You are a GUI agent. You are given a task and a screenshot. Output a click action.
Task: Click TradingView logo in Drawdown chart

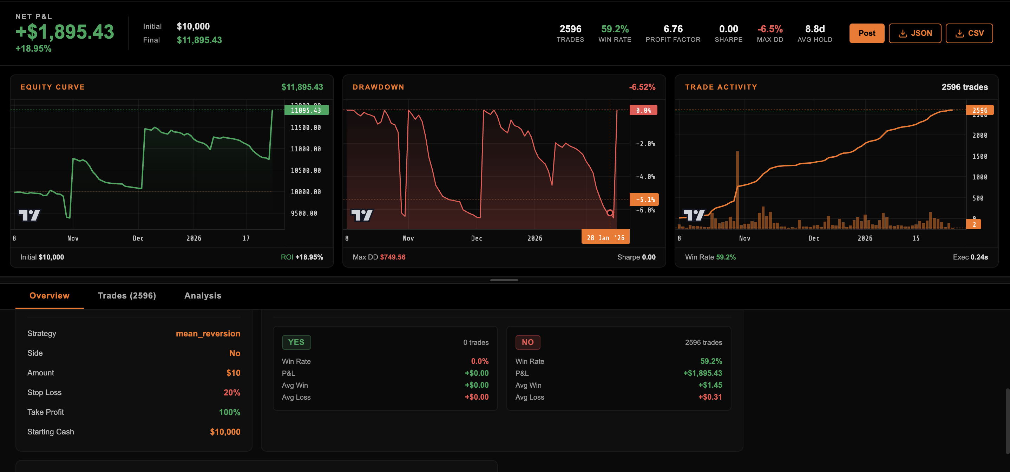(x=361, y=215)
